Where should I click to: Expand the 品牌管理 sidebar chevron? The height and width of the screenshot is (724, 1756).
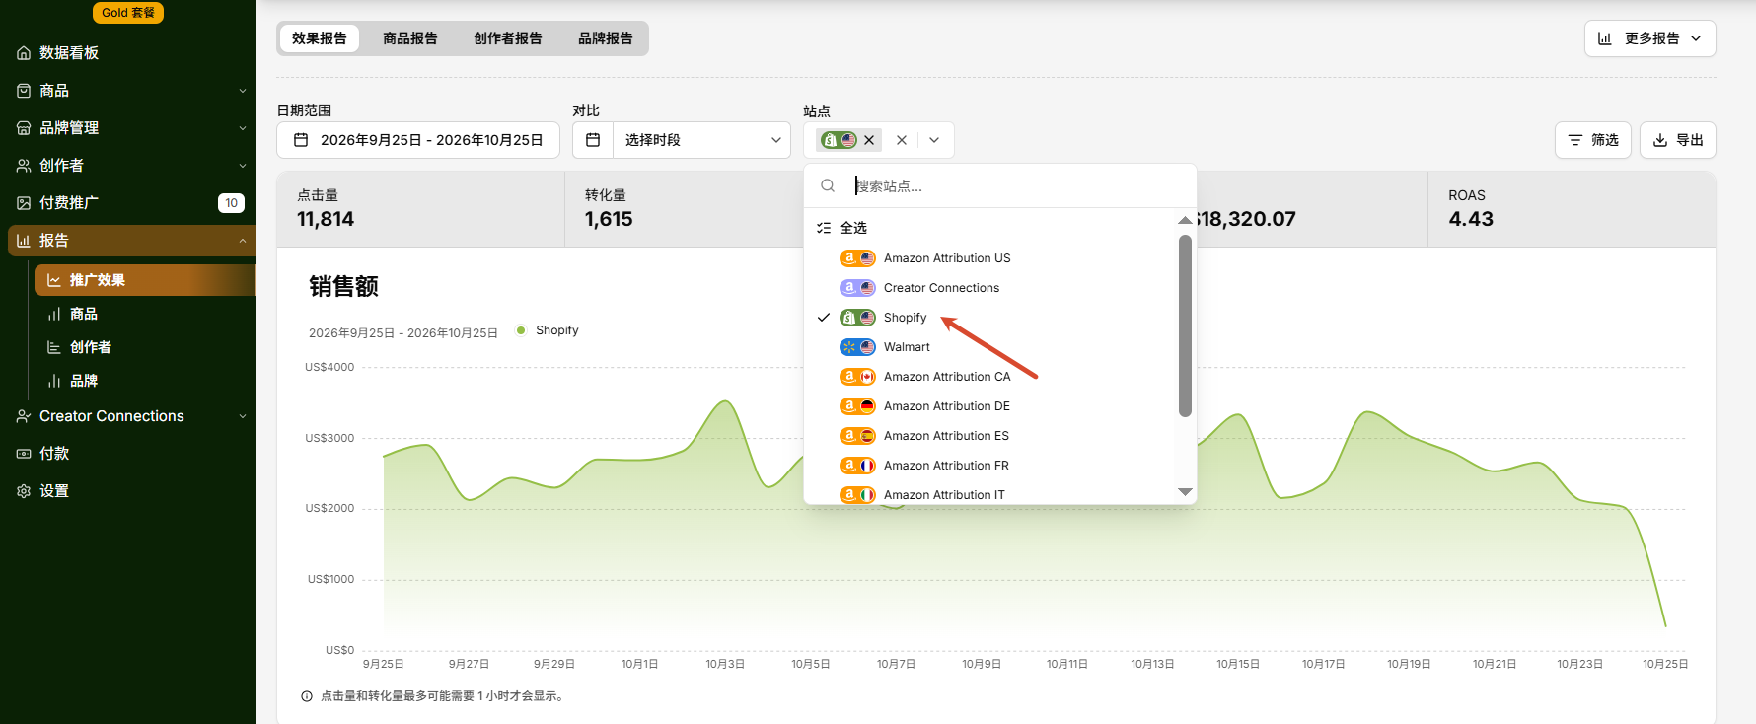point(243,128)
